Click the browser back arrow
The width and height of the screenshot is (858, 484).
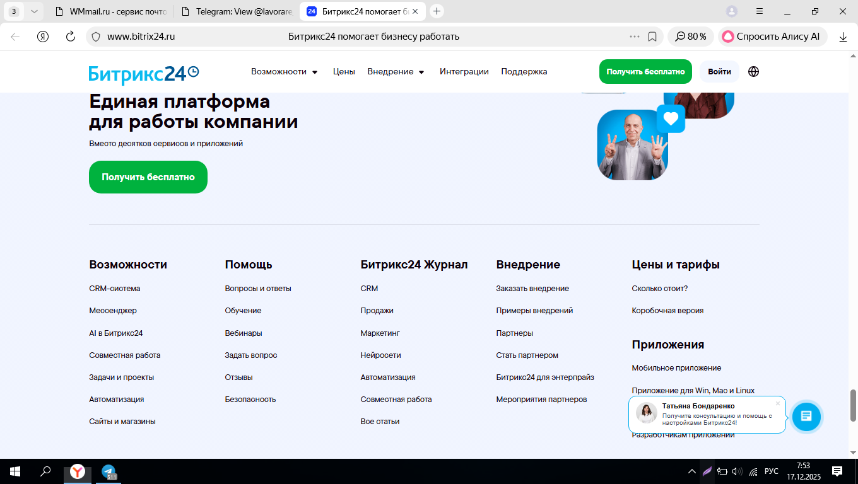tap(15, 37)
